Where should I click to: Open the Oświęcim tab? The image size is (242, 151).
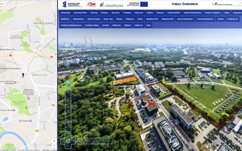(x=130, y=19)
